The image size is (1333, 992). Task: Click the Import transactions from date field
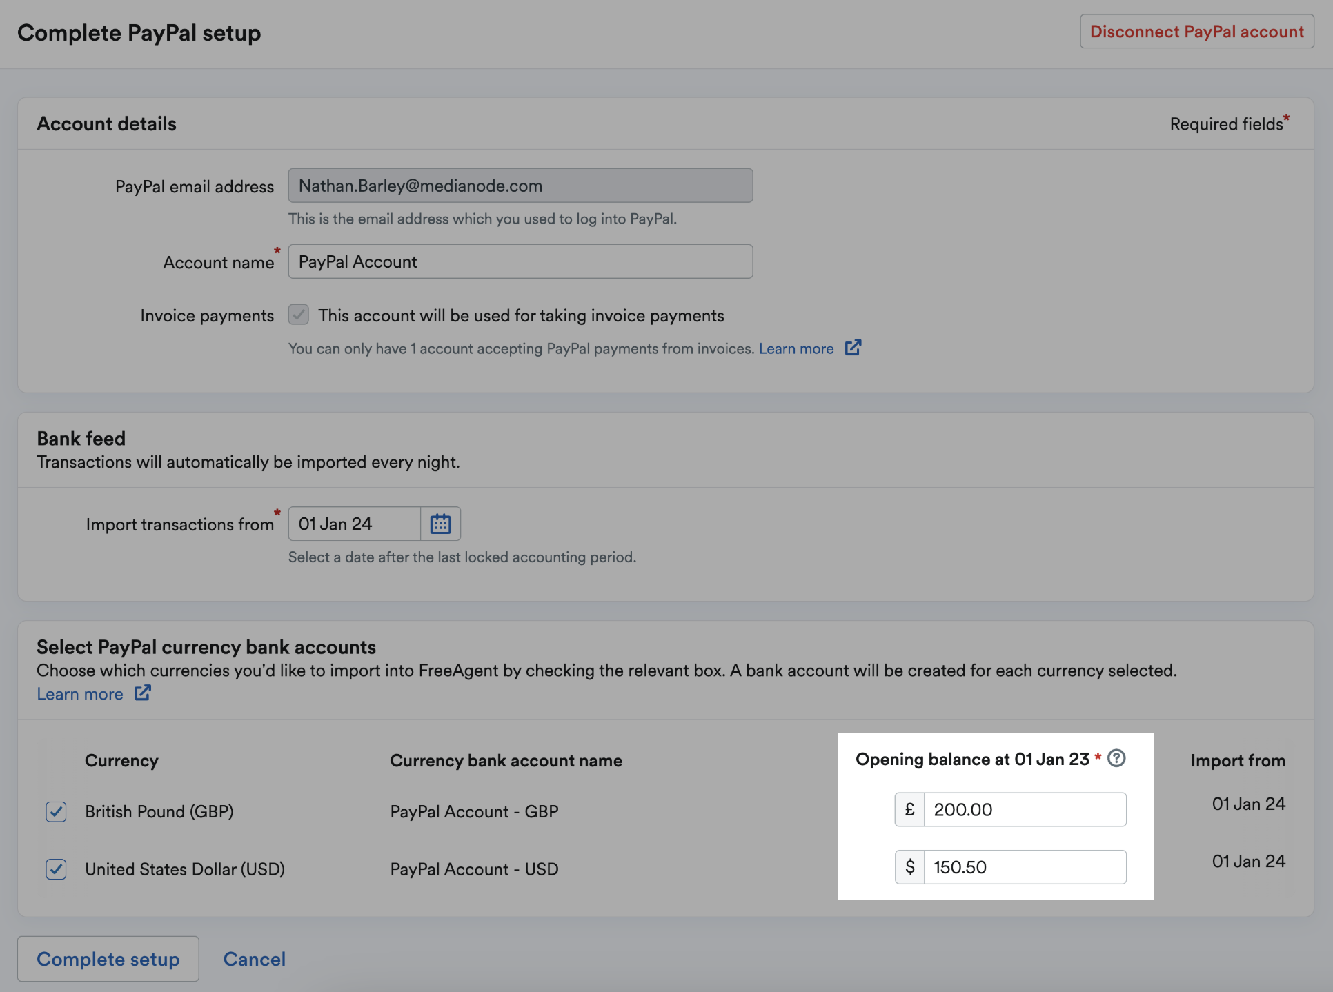(355, 524)
